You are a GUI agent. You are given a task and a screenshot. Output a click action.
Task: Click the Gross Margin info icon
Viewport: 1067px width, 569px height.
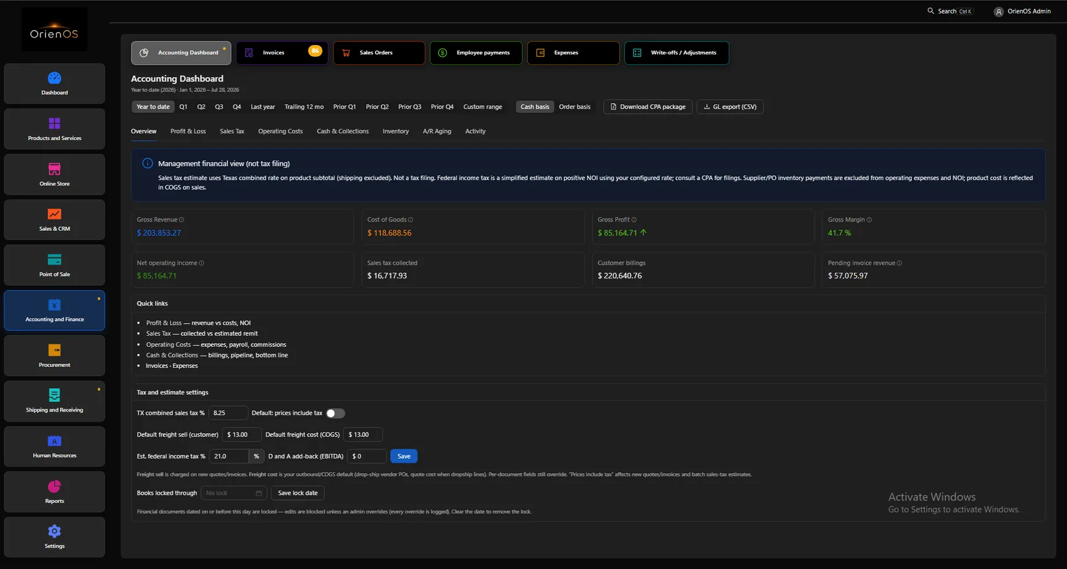pyautogui.click(x=869, y=220)
